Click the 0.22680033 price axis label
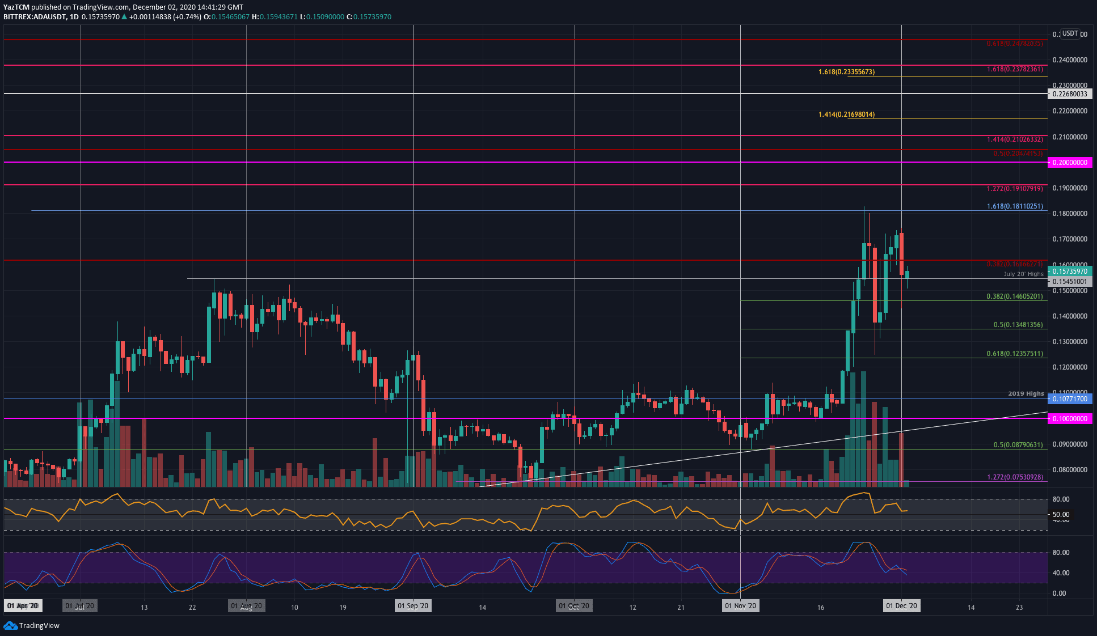The width and height of the screenshot is (1097, 636). click(x=1070, y=94)
